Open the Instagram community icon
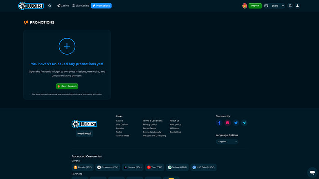319x179 pixels. 228,123
